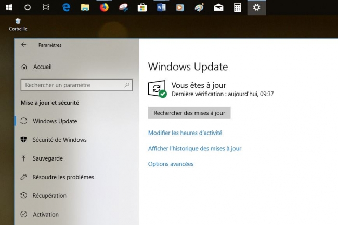Launch Paint from the taskbar
This screenshot has height=225, width=338.
(199, 8)
